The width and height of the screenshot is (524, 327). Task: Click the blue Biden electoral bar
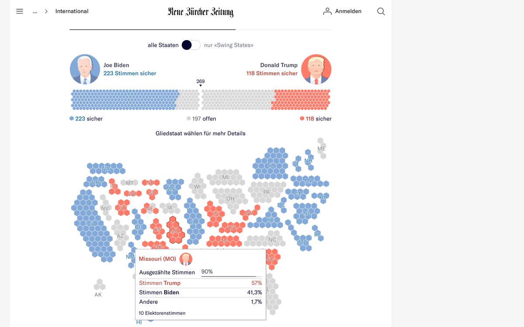point(124,99)
